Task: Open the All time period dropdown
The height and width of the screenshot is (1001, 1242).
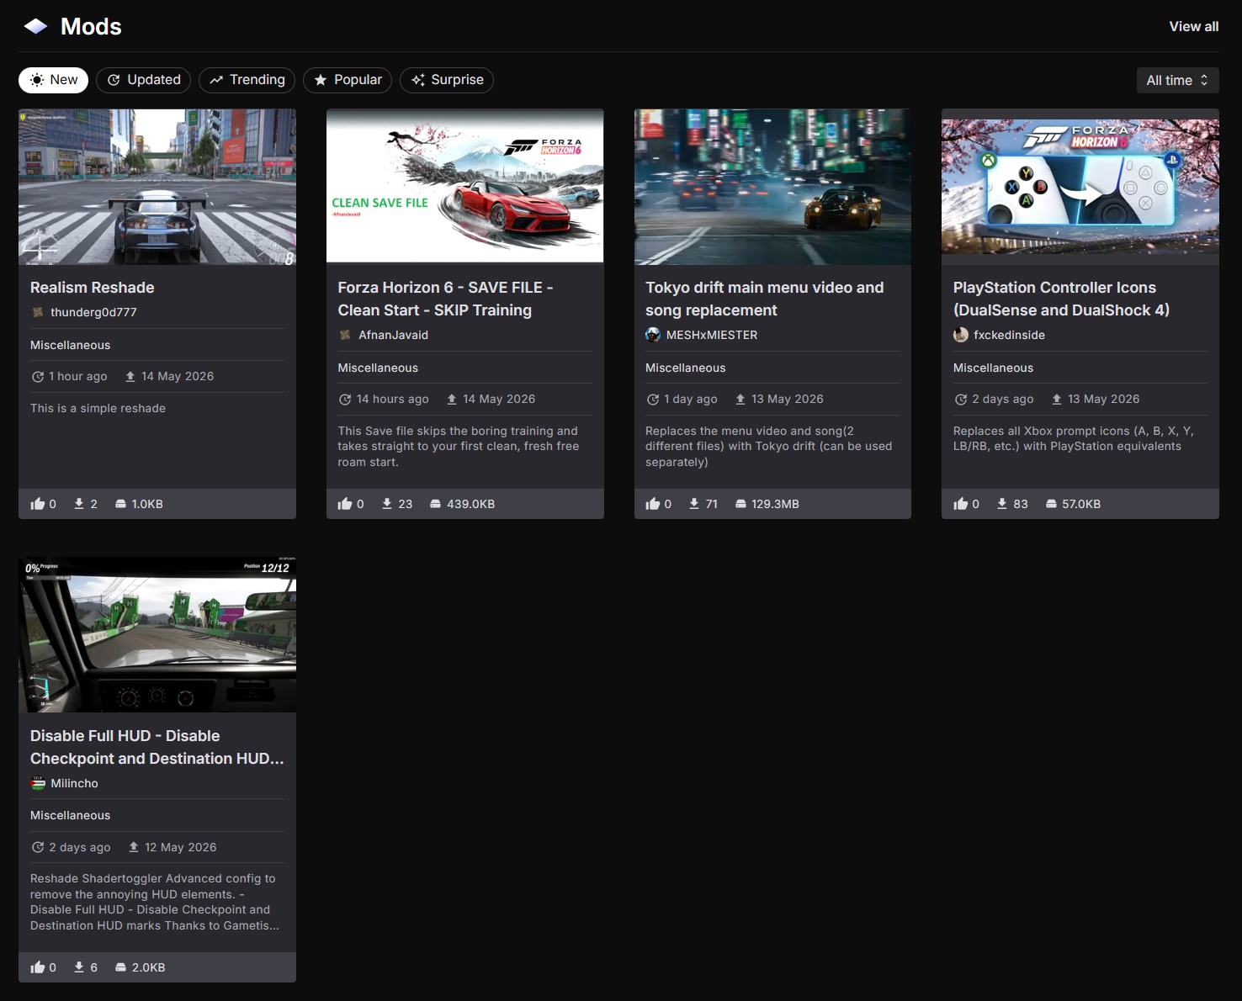Action: click(x=1177, y=80)
